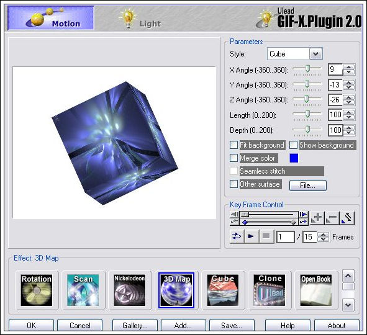This screenshot has width=367, height=335.
Task: Select the Open Book effect
Action: tap(316, 290)
